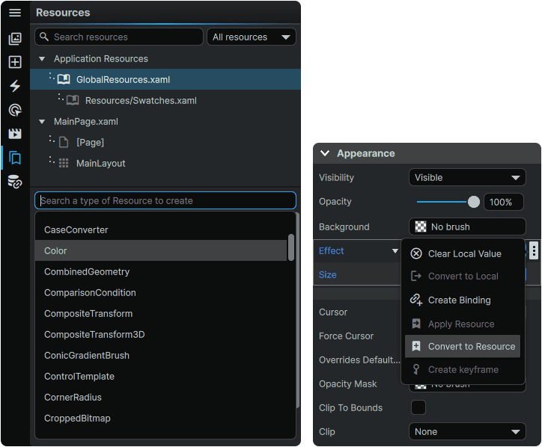Click the Background No brush field
542x447 pixels.
pyautogui.click(x=467, y=226)
